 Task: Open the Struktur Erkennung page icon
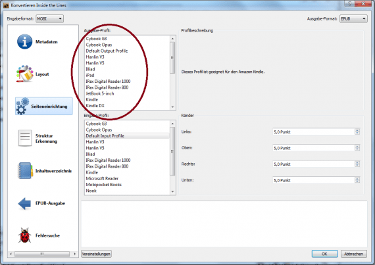point(25,138)
